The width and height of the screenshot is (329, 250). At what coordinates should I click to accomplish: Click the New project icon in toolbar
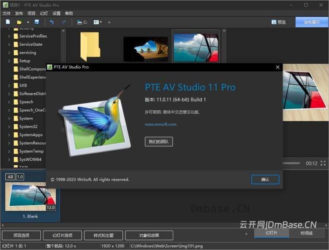[x=8, y=22]
